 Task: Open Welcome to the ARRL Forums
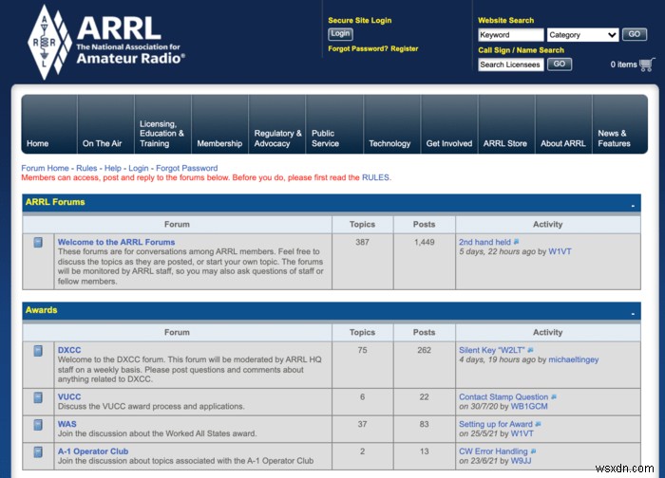tap(116, 242)
